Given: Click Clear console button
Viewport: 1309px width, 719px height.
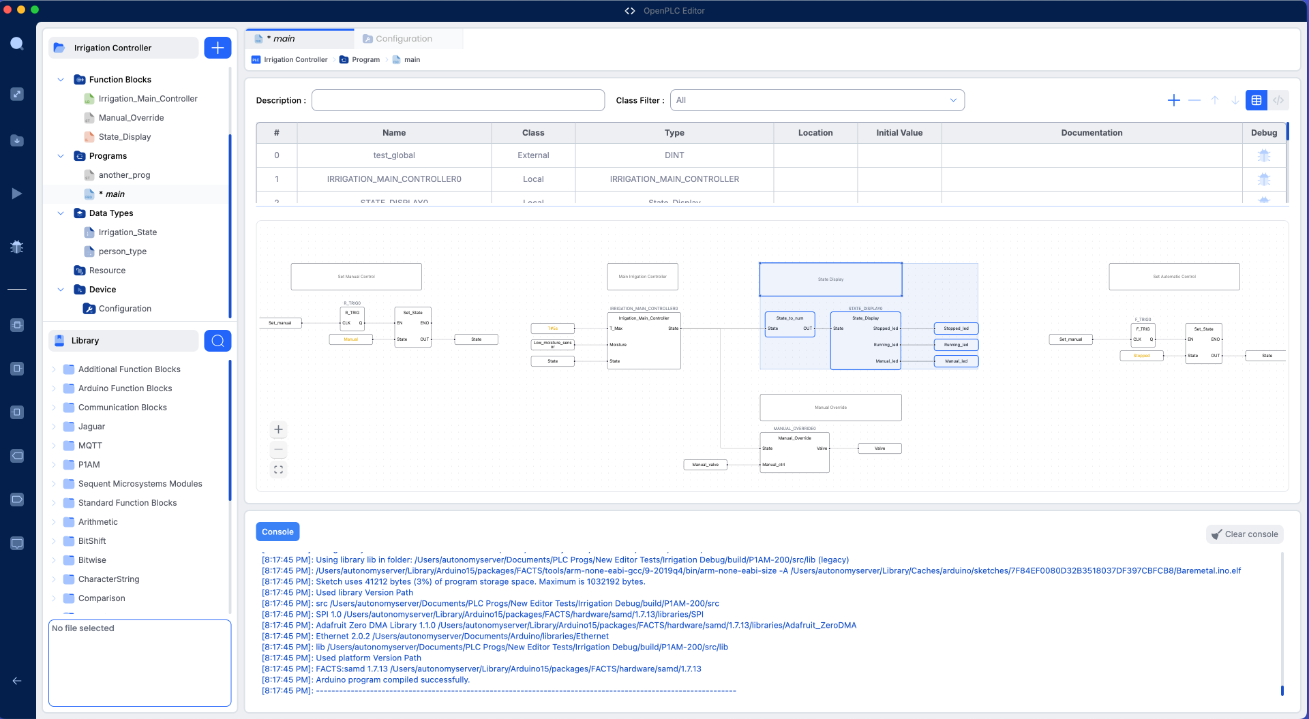Looking at the screenshot, I should point(1244,534).
